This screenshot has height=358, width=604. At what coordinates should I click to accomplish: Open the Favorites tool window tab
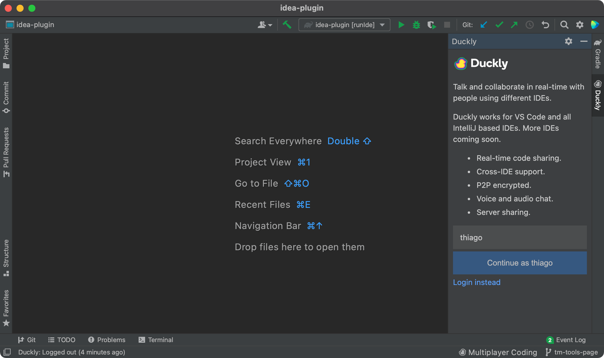pos(6,308)
